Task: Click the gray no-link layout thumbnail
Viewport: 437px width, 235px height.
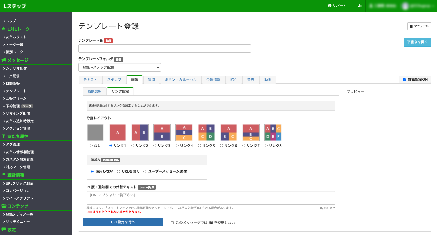Action: 95,132
